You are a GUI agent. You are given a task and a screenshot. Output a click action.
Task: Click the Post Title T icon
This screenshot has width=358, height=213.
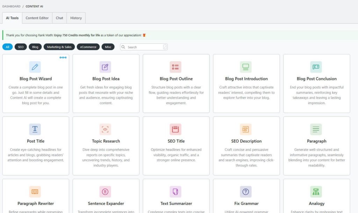(35, 129)
